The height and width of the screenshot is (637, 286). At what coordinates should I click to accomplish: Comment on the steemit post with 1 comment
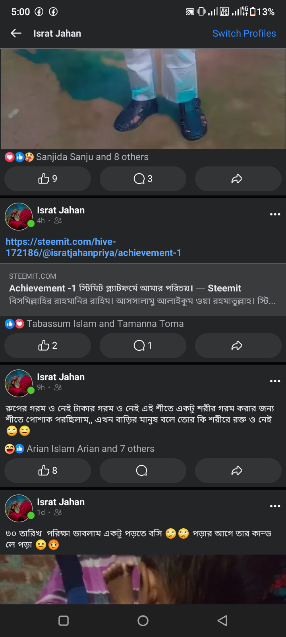tap(143, 346)
